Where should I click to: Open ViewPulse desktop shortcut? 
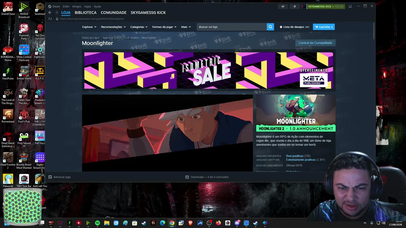tap(8, 73)
